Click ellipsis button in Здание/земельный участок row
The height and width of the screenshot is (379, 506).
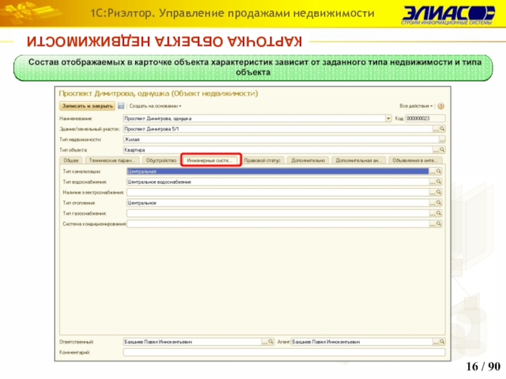(x=436, y=129)
